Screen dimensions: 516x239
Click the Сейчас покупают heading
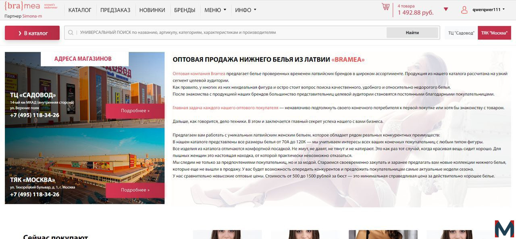click(x=56, y=237)
